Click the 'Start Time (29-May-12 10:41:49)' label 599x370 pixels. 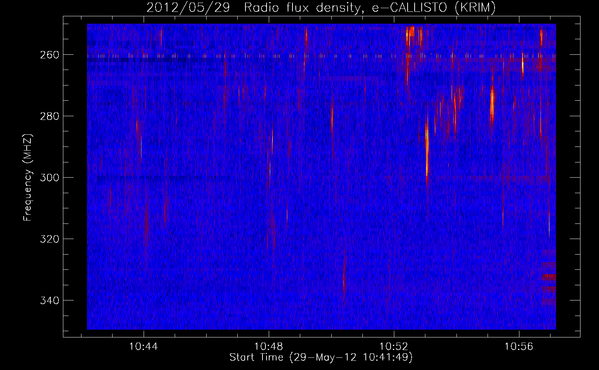coord(321,357)
